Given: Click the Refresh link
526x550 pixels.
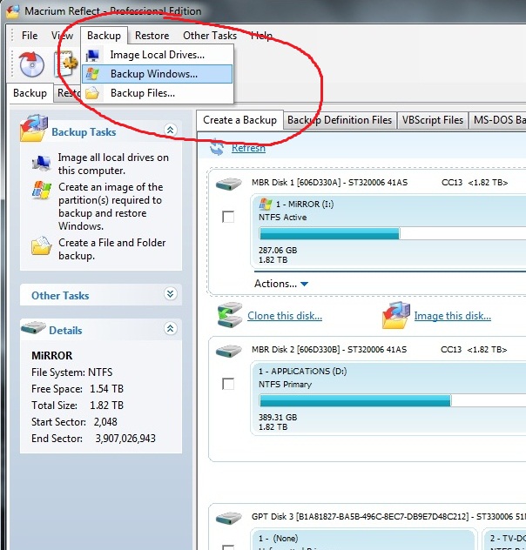Looking at the screenshot, I should [x=248, y=149].
